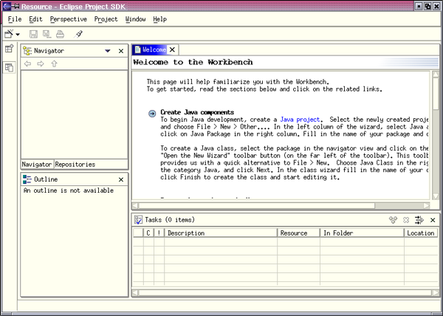
Task: Click the New Wizard toolbar icon
Action: tap(9, 34)
